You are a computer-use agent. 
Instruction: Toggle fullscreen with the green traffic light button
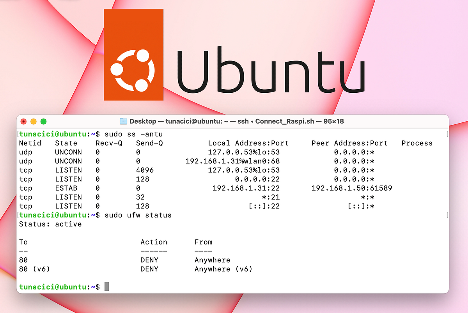point(43,121)
